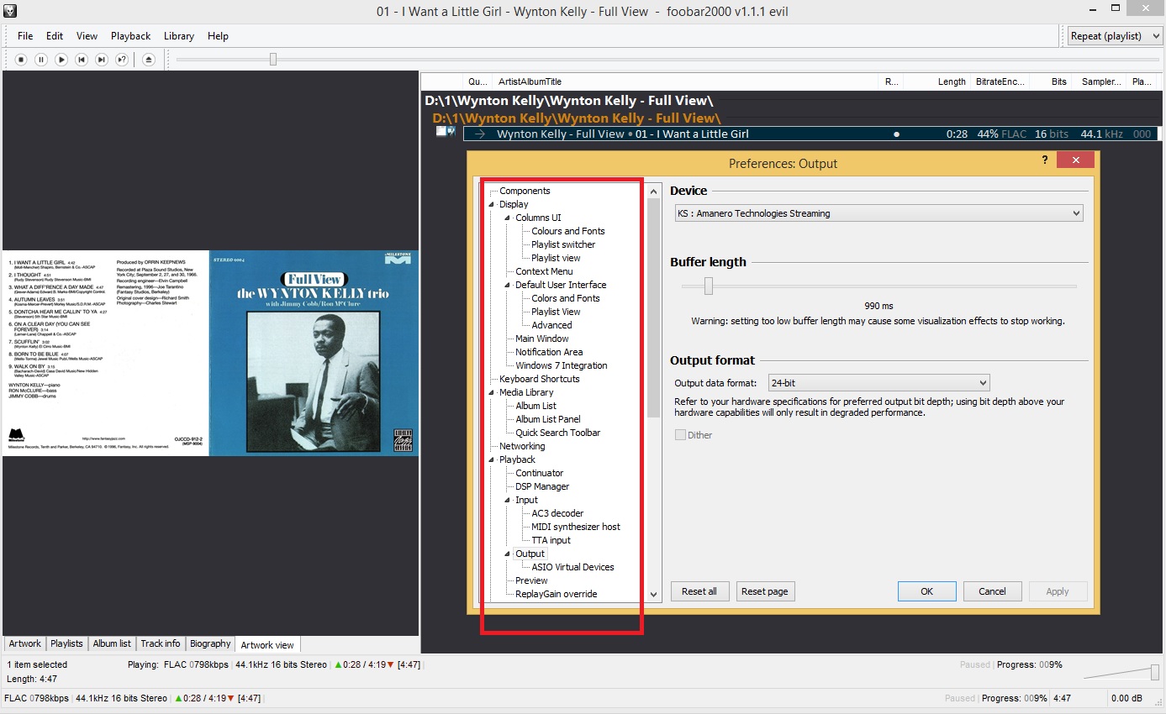Open the Help menu
The image size is (1166, 714).
[218, 36]
